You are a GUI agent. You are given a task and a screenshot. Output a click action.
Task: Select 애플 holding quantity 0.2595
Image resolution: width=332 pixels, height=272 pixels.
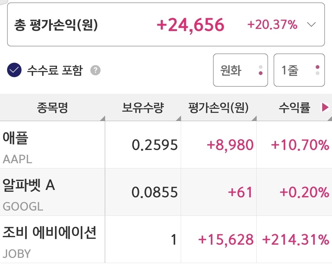[x=155, y=145]
